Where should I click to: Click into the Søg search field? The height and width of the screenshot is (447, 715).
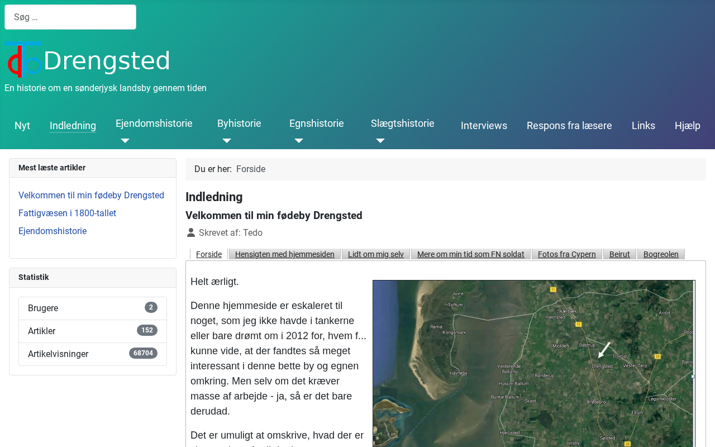point(70,17)
